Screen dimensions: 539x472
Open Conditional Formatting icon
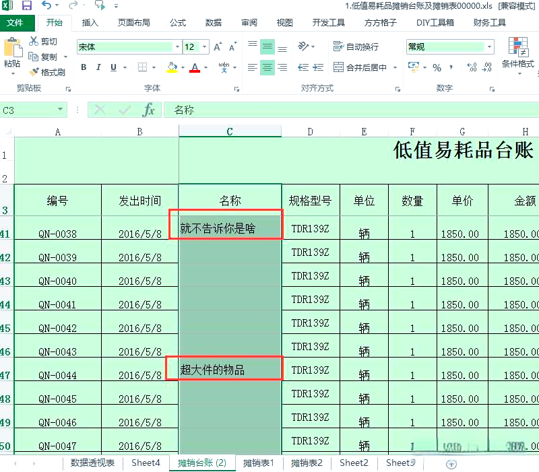517,47
